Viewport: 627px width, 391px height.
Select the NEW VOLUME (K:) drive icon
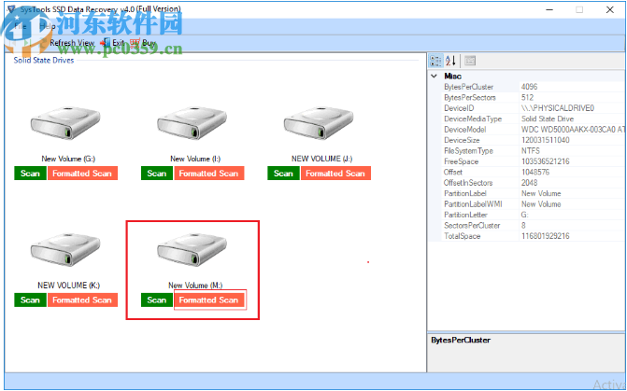pyautogui.click(x=65, y=249)
